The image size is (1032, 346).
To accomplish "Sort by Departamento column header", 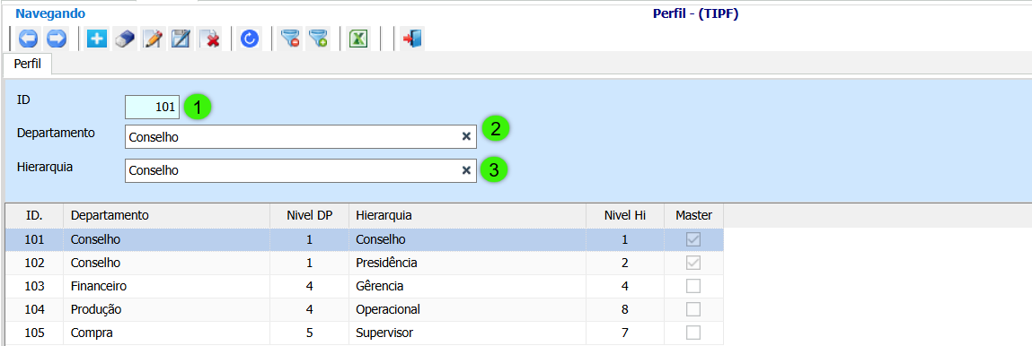I will (166, 215).
